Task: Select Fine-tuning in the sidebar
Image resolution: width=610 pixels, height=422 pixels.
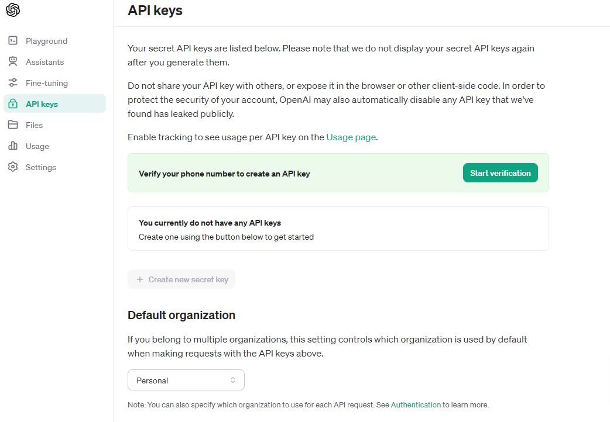Action: click(47, 83)
